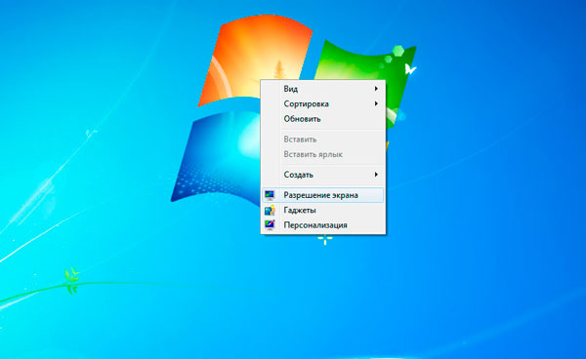The width and height of the screenshot is (586, 359).
Task: Open the Гаджеты item
Action: click(323, 210)
